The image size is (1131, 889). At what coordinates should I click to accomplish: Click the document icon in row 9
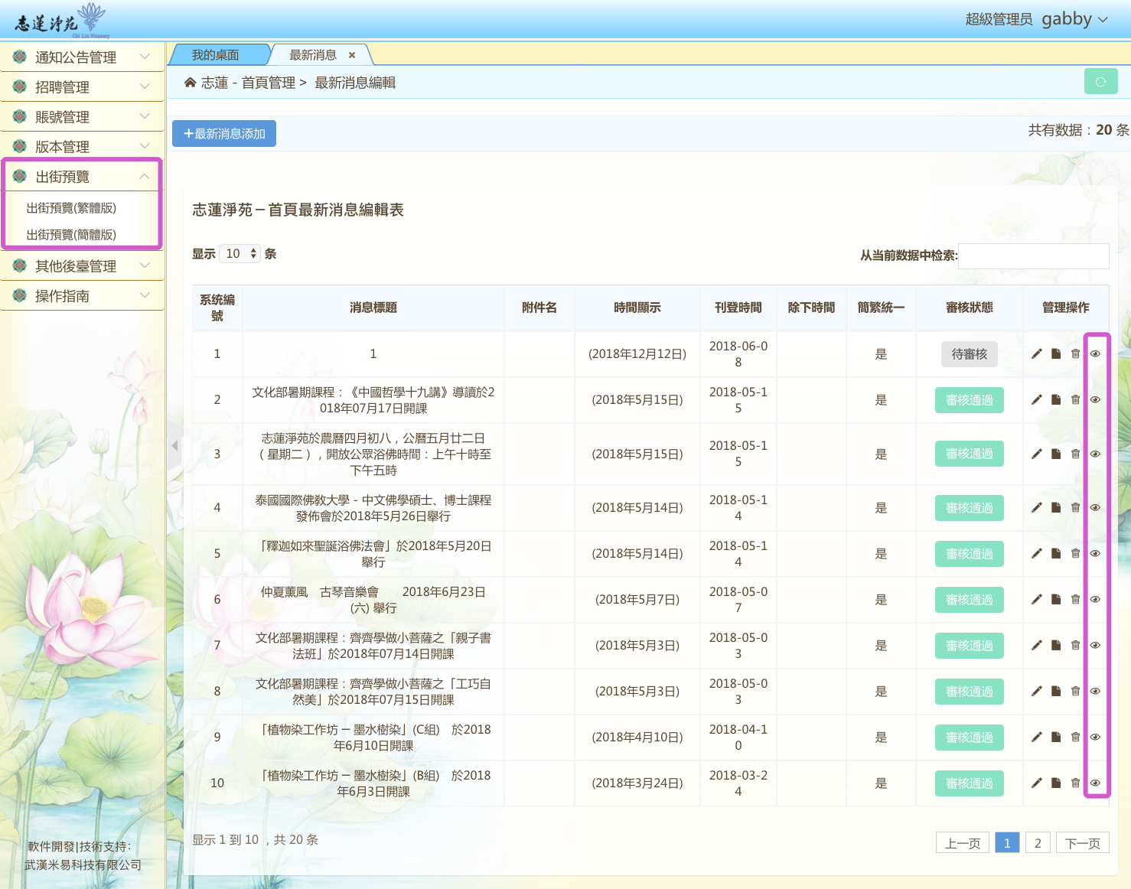tap(1056, 737)
